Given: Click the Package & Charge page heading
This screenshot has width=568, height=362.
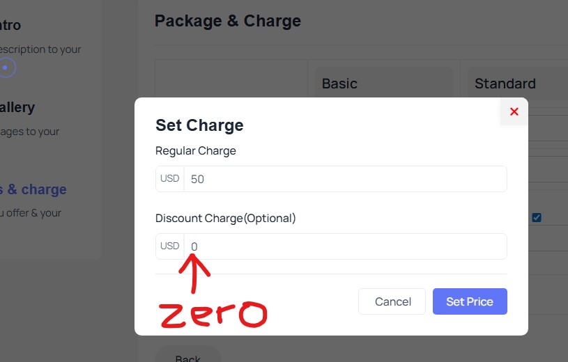Looking at the screenshot, I should pos(228,21).
